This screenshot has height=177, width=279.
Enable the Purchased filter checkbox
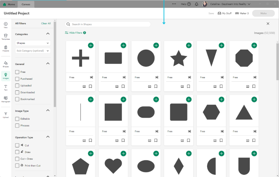(x=17, y=79)
